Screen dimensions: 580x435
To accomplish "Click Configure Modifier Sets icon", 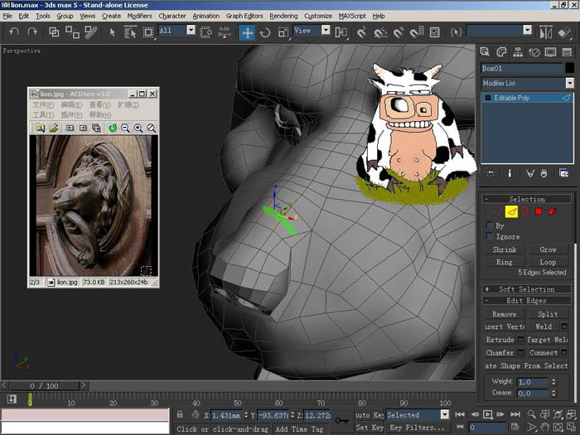I will [563, 173].
